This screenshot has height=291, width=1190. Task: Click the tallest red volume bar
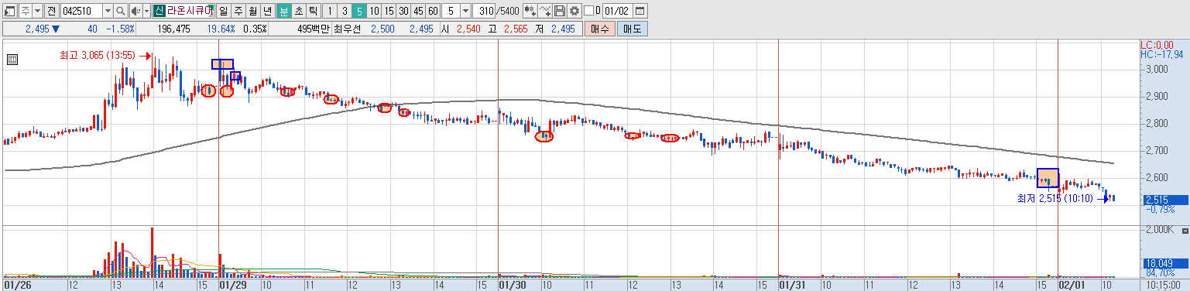tap(152, 252)
